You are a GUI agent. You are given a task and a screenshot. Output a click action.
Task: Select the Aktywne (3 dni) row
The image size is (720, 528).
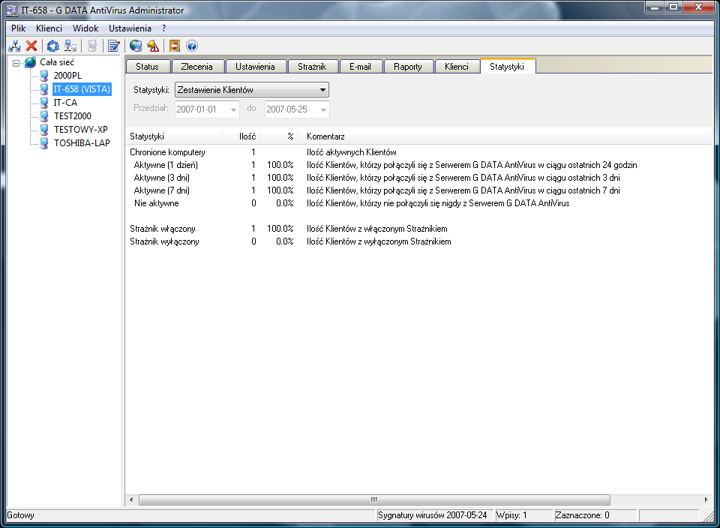[x=418, y=178]
